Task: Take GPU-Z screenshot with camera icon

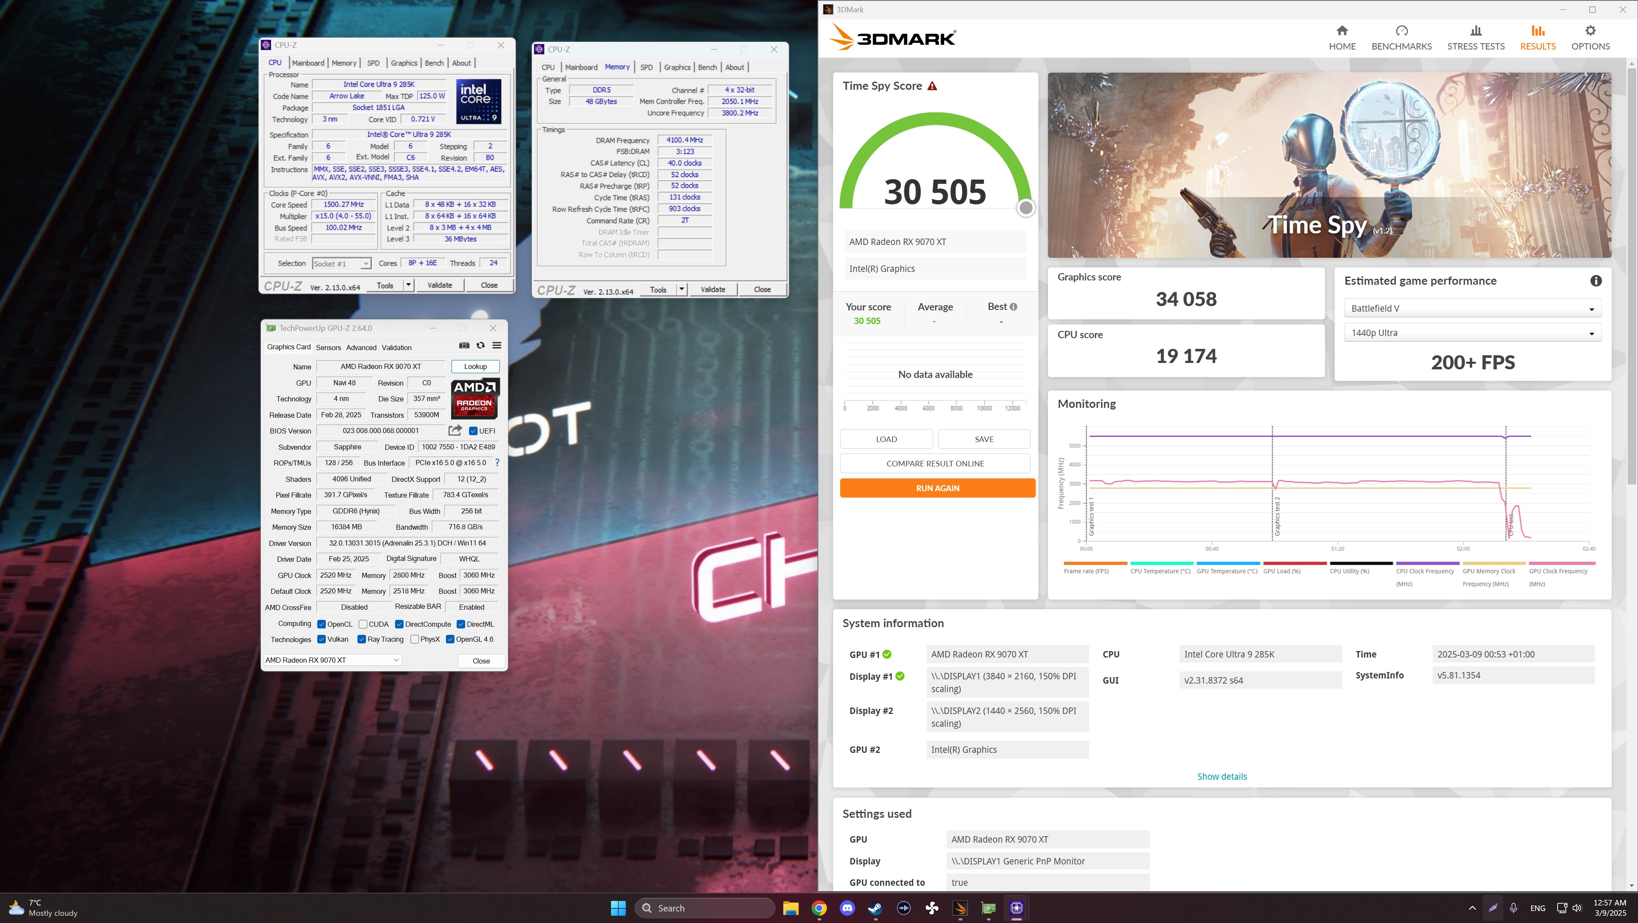Action: pos(464,345)
